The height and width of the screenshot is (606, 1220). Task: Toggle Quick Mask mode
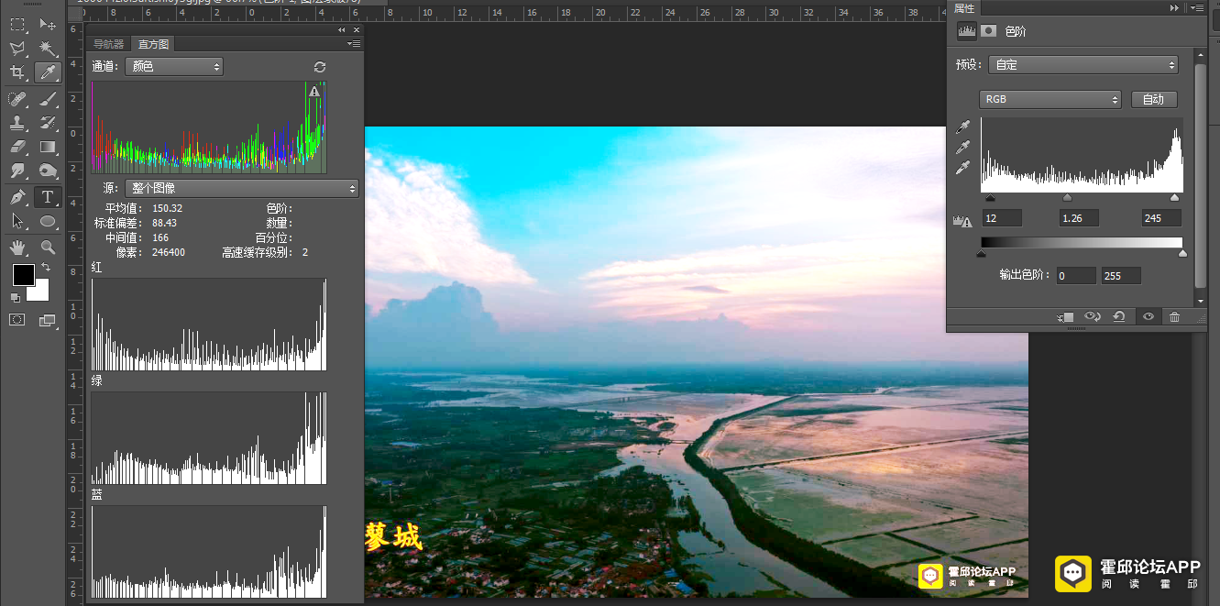(x=16, y=319)
